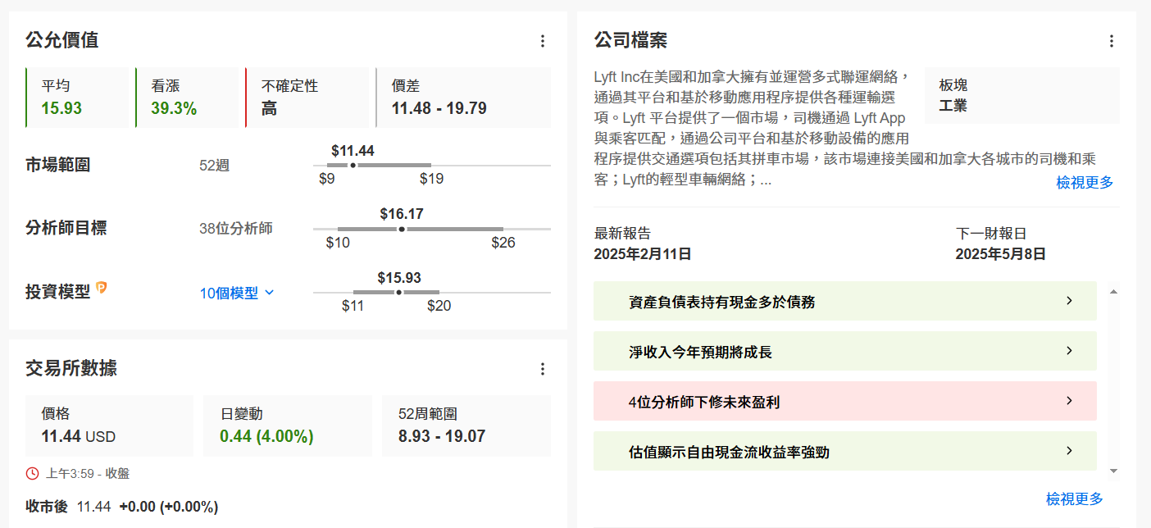The image size is (1151, 528).
Task: Open the 淨收入今年預期將成長 insight chevron
Action: click(x=1069, y=351)
